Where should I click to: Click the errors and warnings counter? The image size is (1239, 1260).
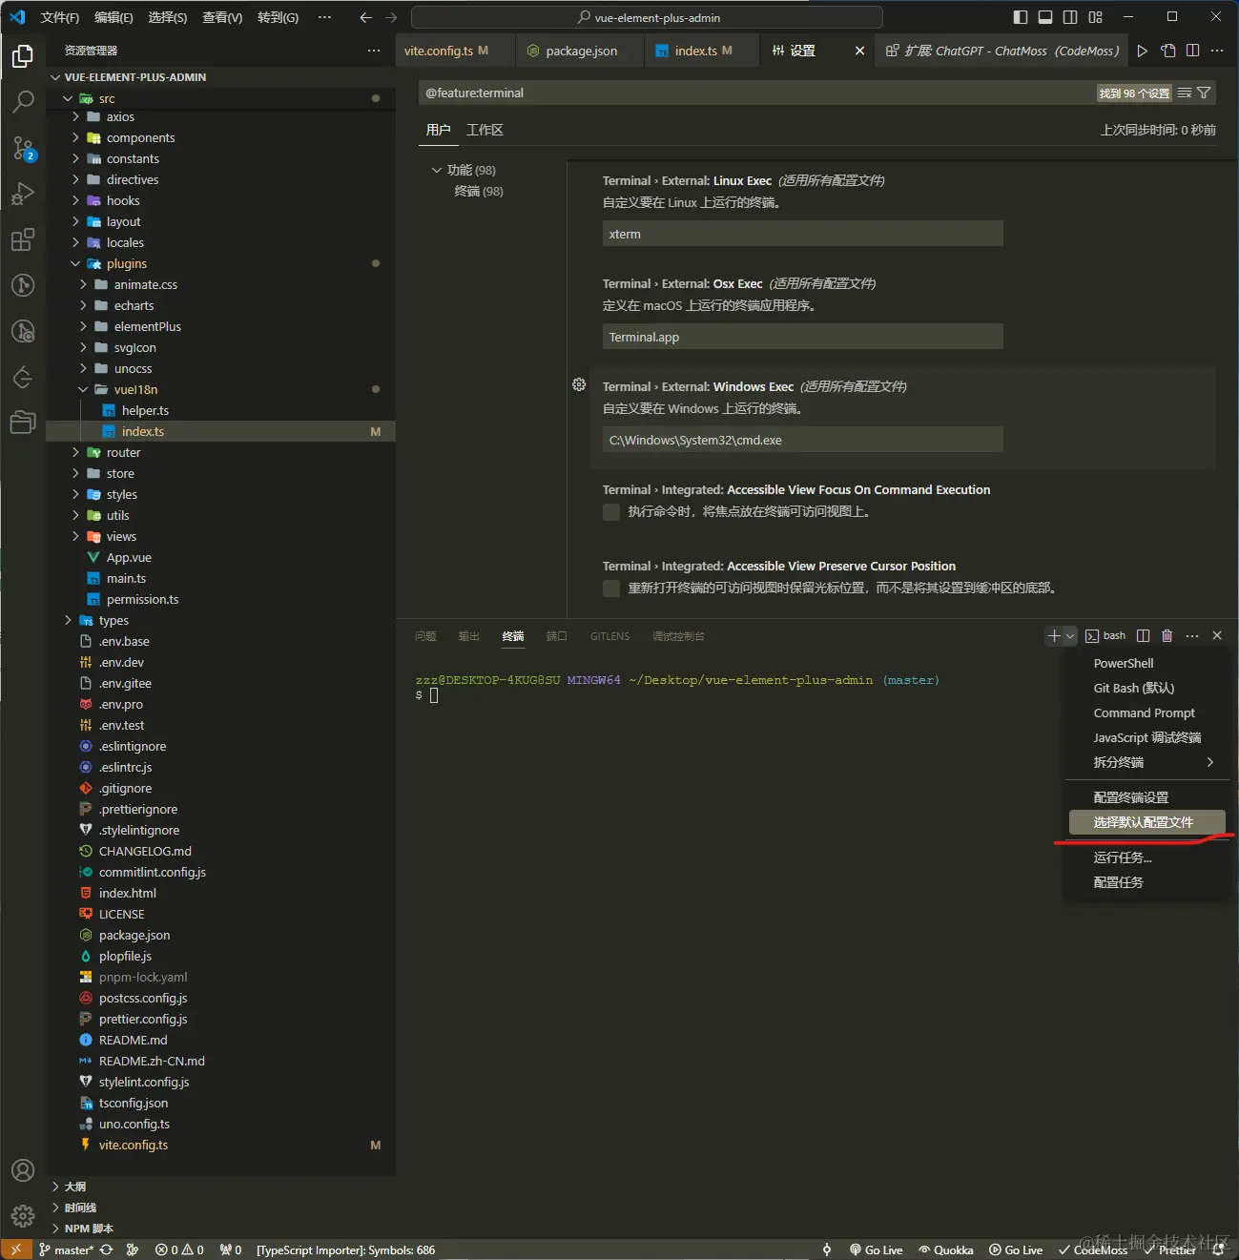[x=179, y=1250]
